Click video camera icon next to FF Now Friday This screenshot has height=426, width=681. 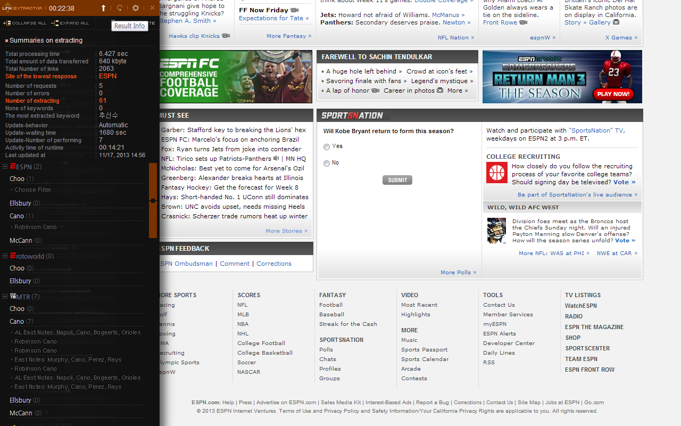(294, 10)
